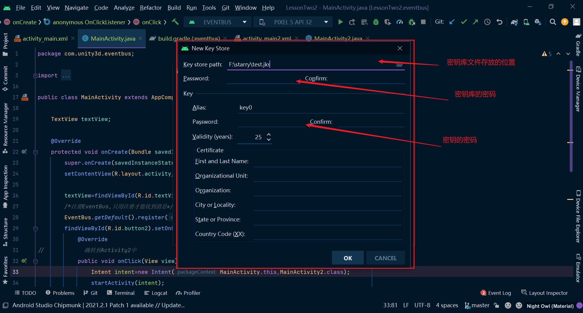Viewport: 583px width, 313px height.
Task: Open the Logcat tool window
Action: tap(156, 293)
